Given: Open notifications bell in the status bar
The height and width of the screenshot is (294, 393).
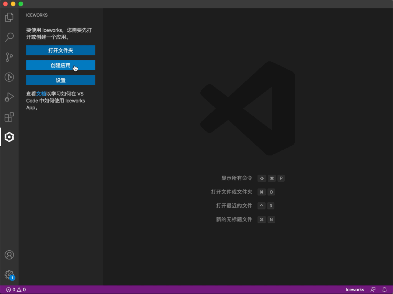Looking at the screenshot, I should tap(384, 290).
